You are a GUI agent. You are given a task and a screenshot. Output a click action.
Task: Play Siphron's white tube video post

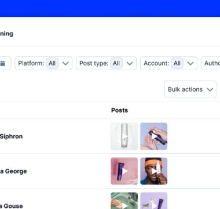pyautogui.click(x=124, y=136)
